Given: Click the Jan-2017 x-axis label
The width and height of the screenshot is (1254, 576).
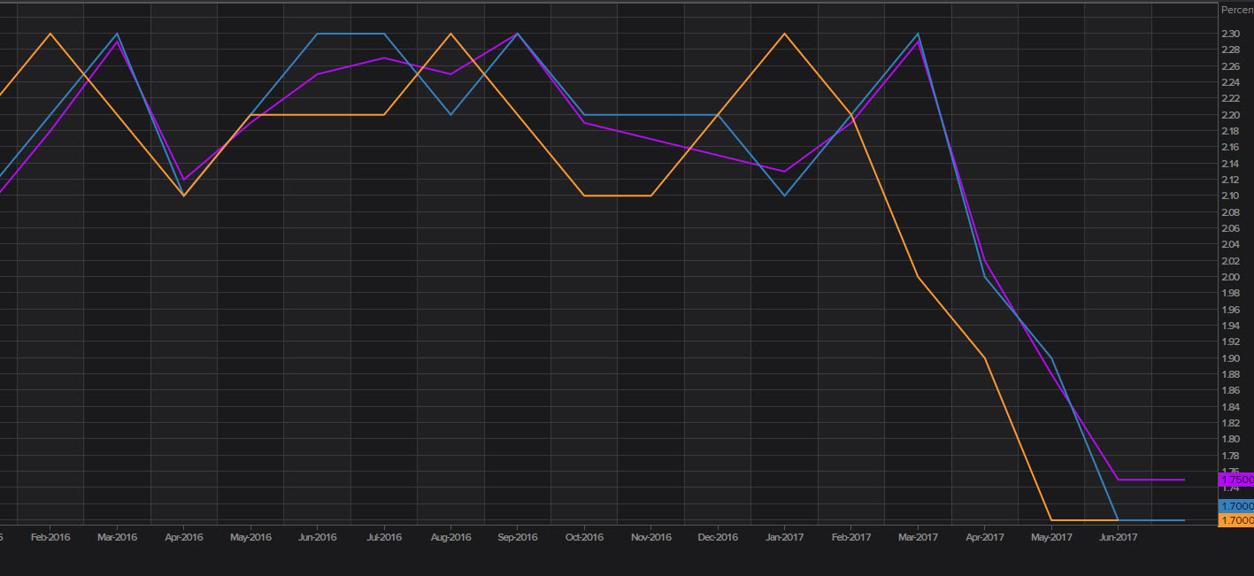Looking at the screenshot, I should point(784,537).
